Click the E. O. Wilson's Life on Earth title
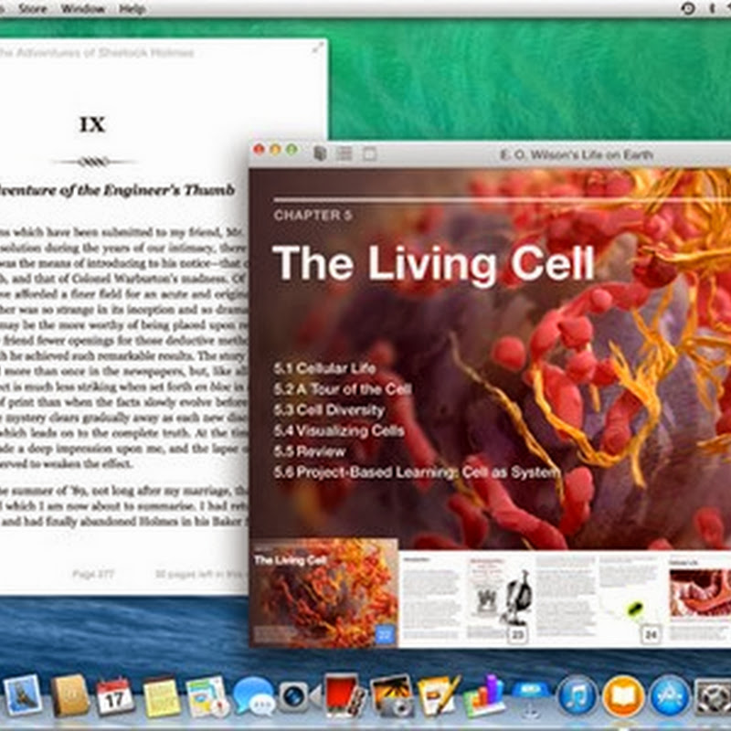Viewport: 731px width, 731px height. 576,154
